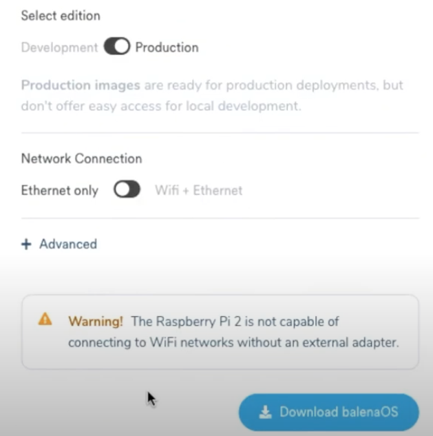The height and width of the screenshot is (436, 433).
Task: Select the Production edition label
Action: [x=167, y=48]
